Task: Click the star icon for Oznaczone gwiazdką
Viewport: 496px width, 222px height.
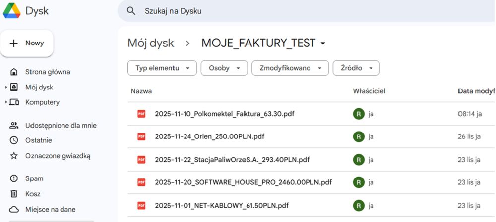Action: click(x=14, y=156)
